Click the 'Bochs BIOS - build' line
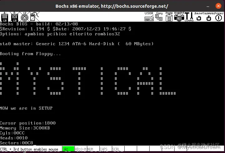Screen dimensions: 225x153 39,24
